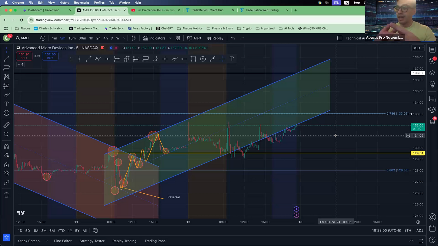438x246 pixels.
Task: Toggle hide all drawings eye icon
Action: (x=6, y=173)
